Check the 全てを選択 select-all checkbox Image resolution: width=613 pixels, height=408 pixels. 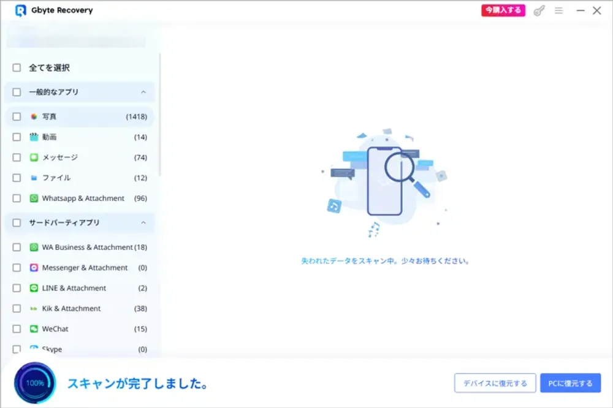coord(16,68)
